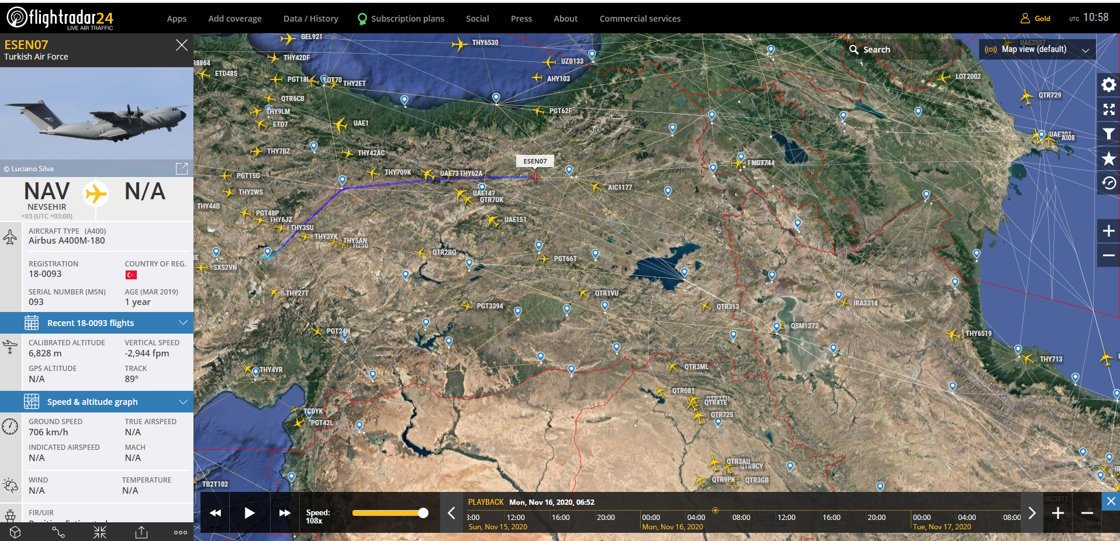
Task: Collapse Speed & altitude graph section
Action: tap(96, 402)
